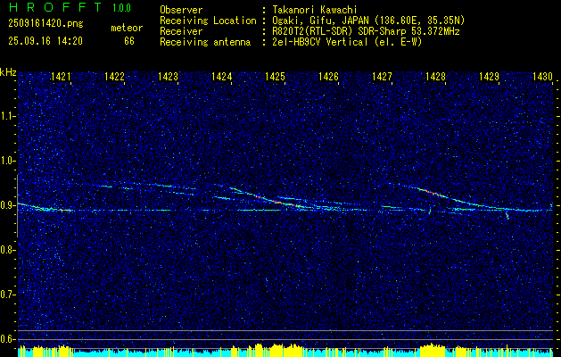Click the vertical grey frequency range bar
Viewport: 561px width, 357px height.
coord(18,206)
